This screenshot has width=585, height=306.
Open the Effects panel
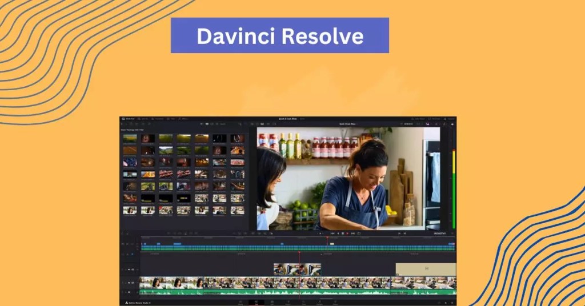[183, 119]
